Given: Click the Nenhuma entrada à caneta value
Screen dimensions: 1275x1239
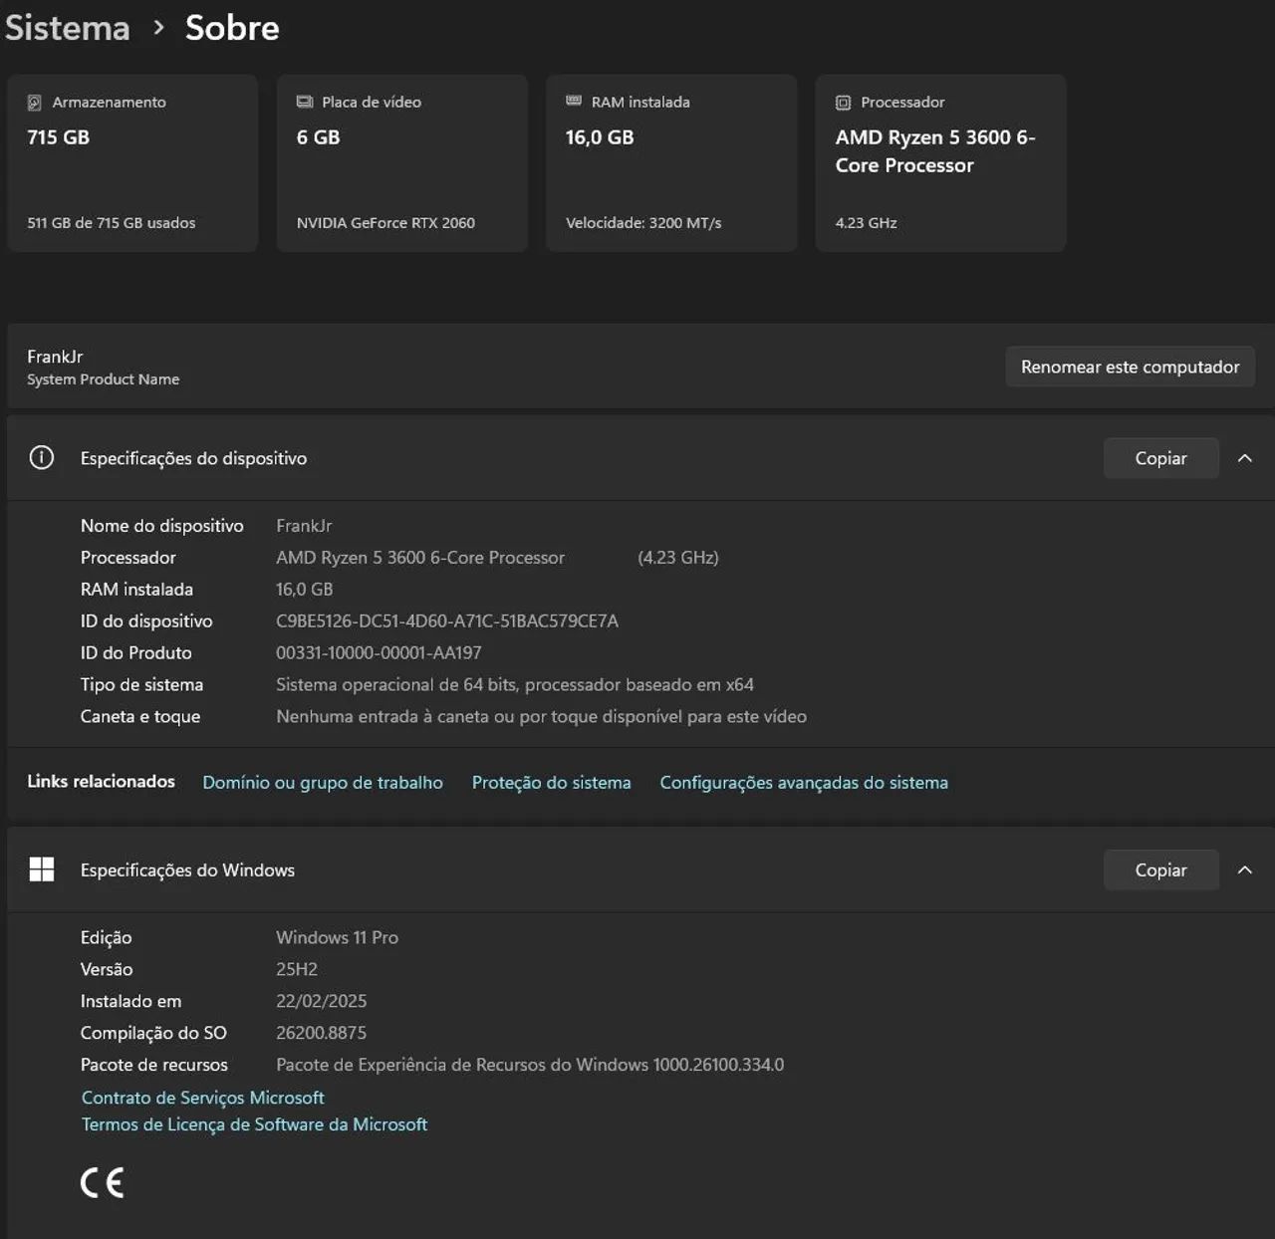Looking at the screenshot, I should click(542, 717).
